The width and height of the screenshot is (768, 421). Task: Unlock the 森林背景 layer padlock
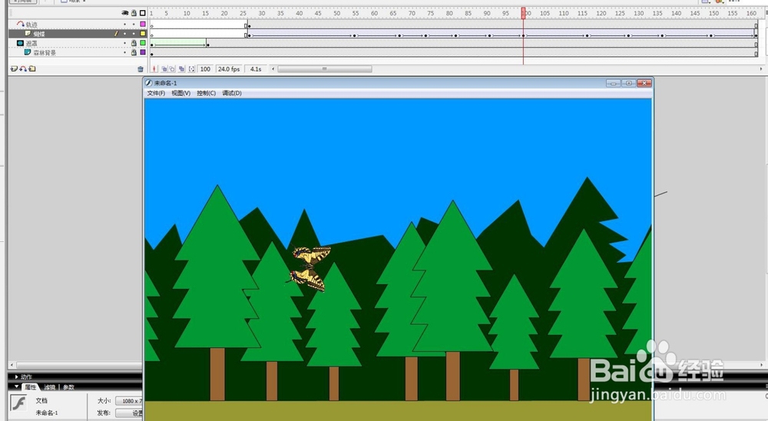pyautogui.click(x=134, y=52)
